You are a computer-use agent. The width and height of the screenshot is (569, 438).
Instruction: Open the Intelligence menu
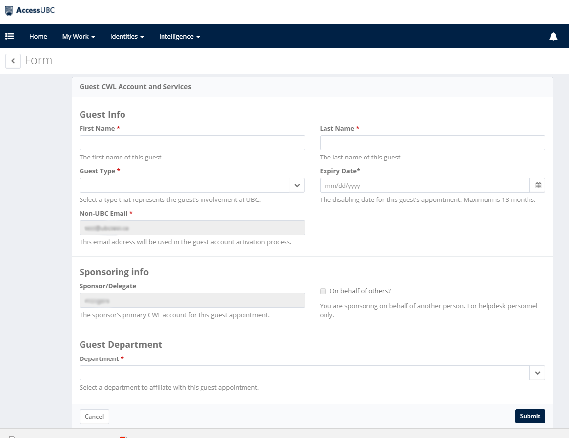pyautogui.click(x=179, y=37)
